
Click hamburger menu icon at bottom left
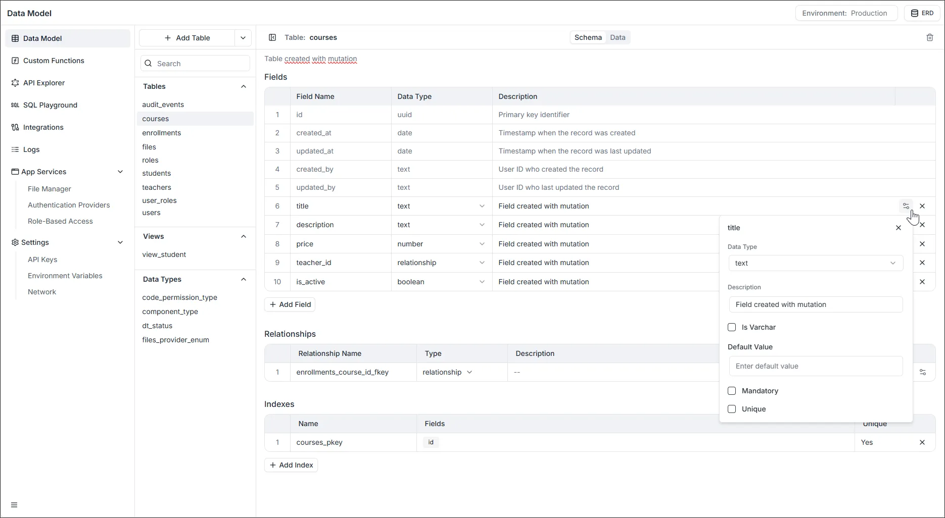pyautogui.click(x=14, y=505)
